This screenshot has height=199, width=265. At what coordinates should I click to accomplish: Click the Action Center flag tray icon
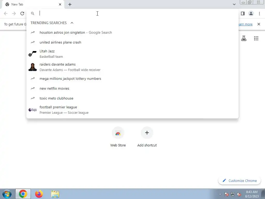226,194
